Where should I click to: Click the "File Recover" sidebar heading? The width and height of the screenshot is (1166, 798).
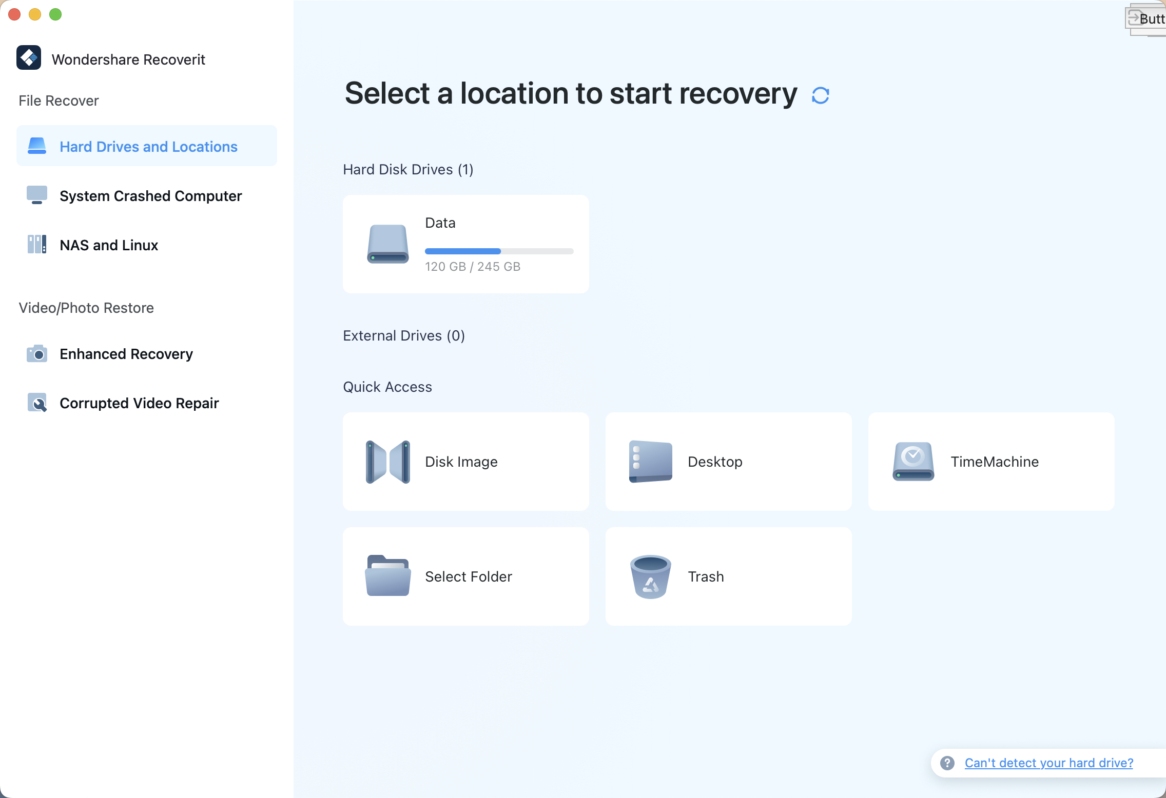[59, 101]
